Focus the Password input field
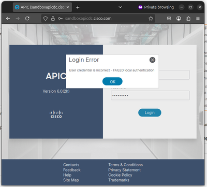This screenshot has width=207, height=187. point(150,95)
